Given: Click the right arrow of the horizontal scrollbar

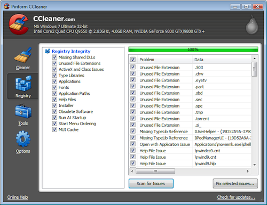Looking at the screenshot, I should click(x=248, y=171).
